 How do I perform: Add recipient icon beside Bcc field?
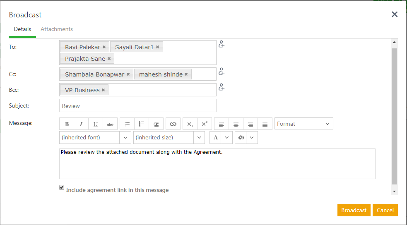pyautogui.click(x=222, y=87)
